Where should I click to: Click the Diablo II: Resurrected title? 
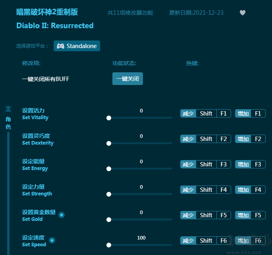tap(55, 26)
